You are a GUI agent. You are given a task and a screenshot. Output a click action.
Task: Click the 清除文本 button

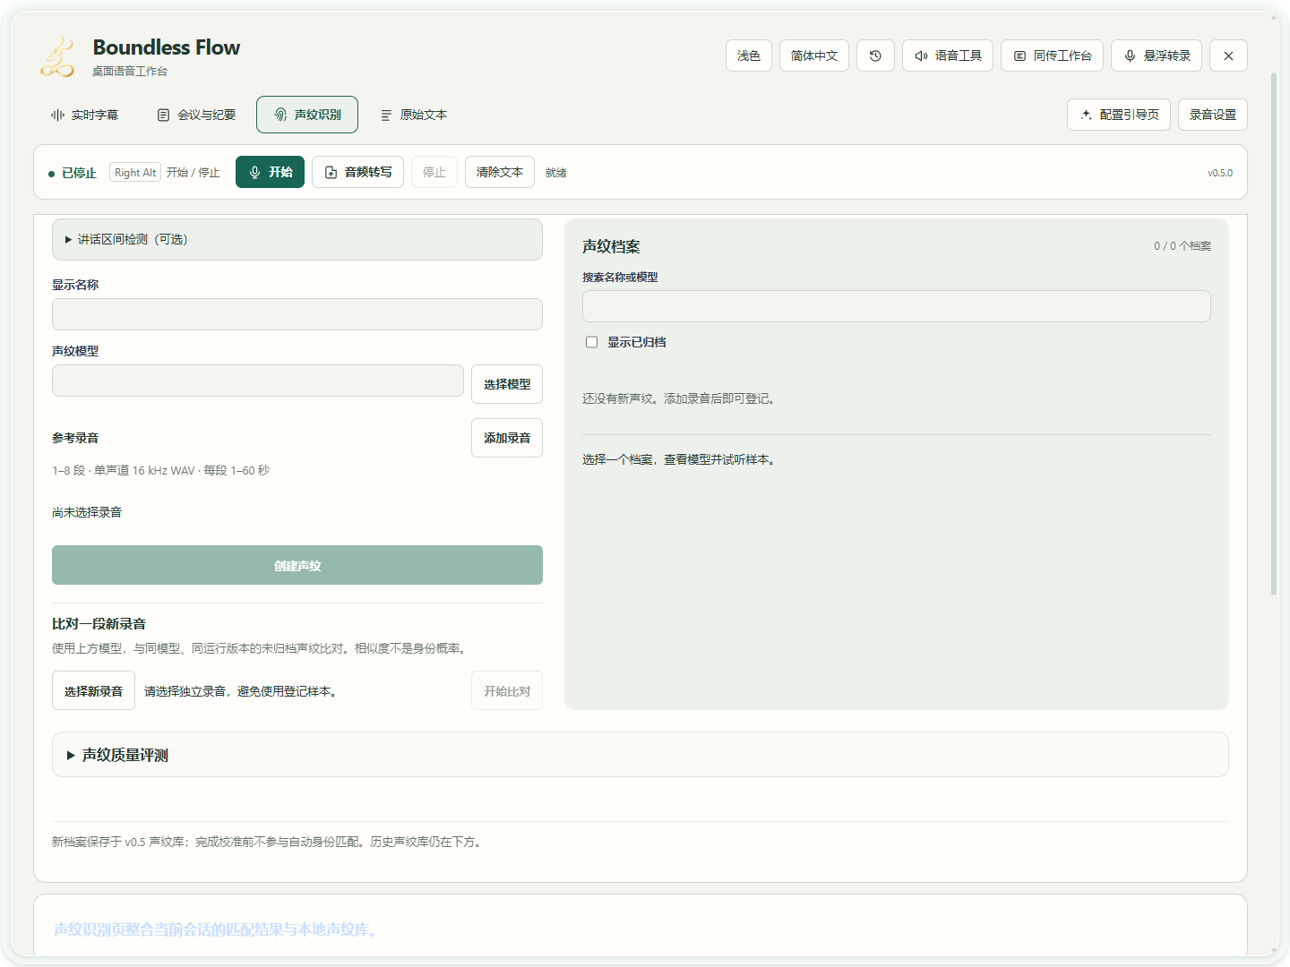pos(500,172)
